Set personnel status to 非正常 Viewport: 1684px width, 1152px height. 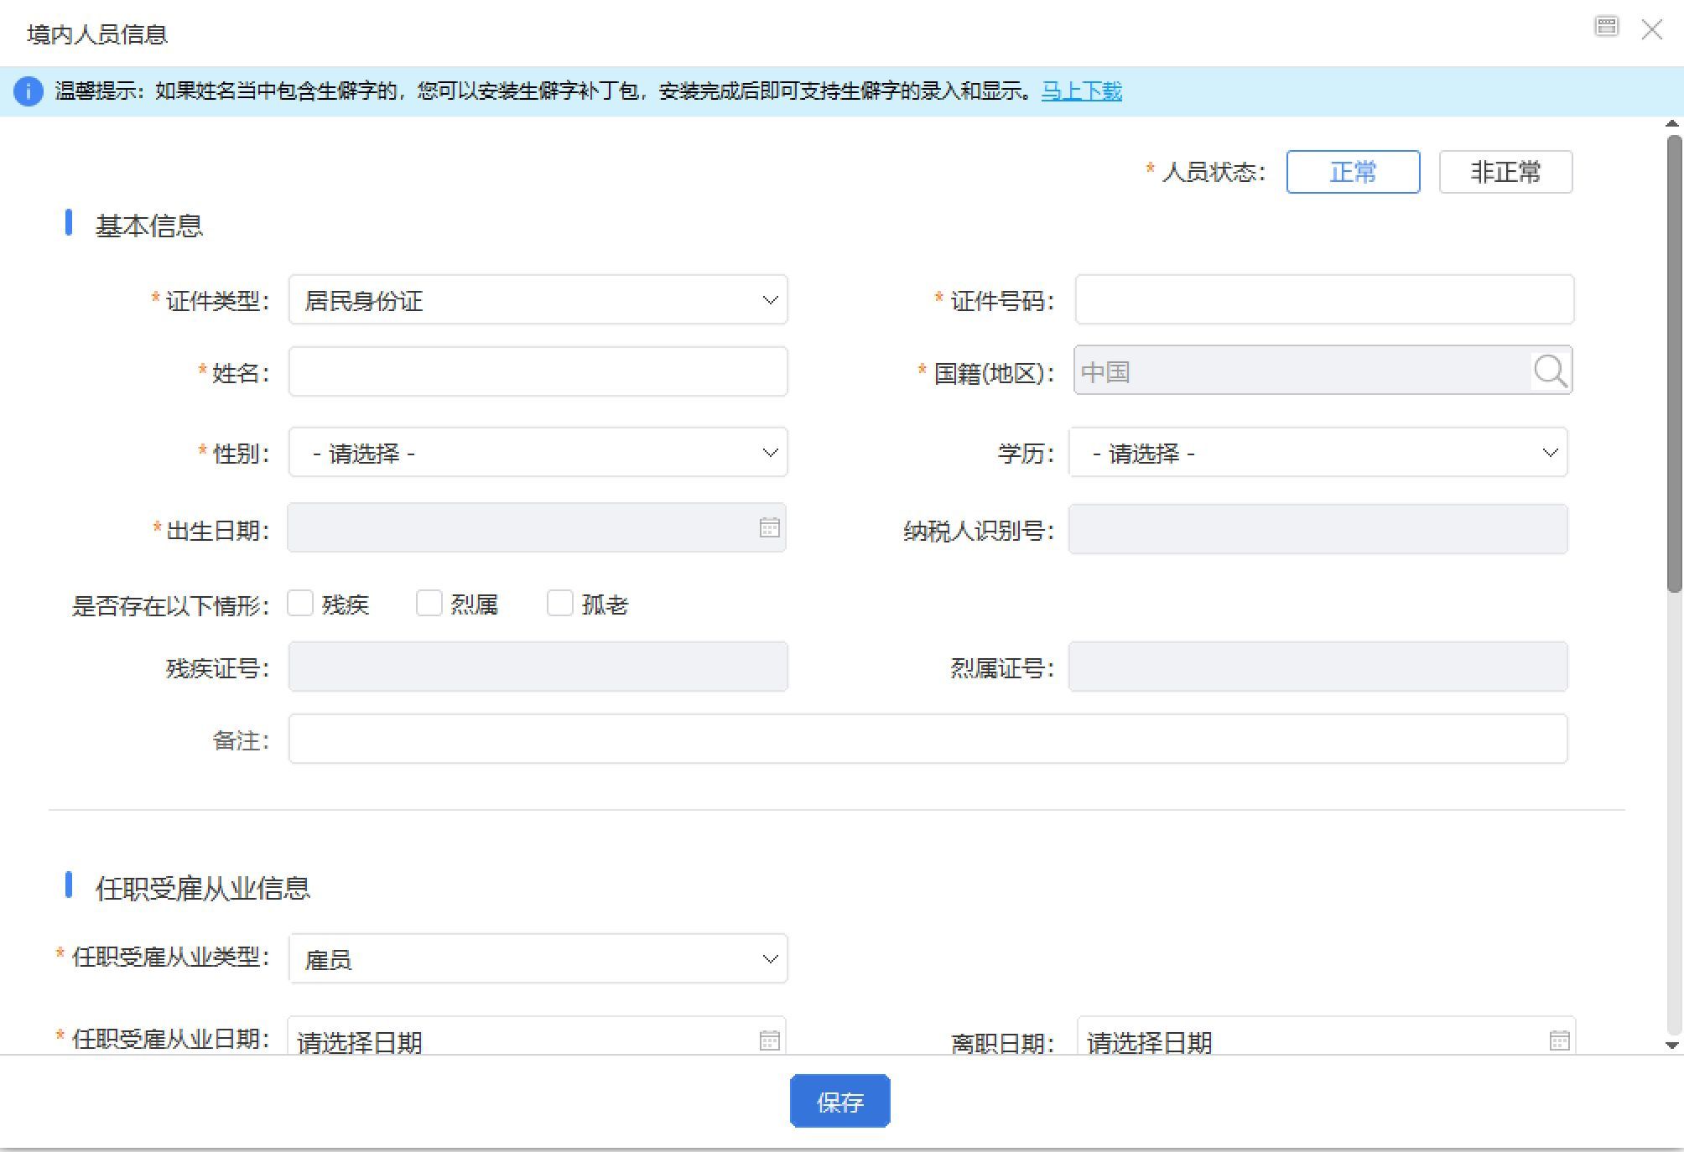(x=1505, y=172)
